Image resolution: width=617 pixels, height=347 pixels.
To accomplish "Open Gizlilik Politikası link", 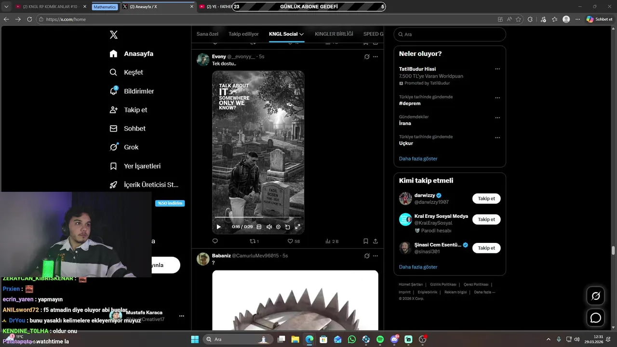I will click(x=443, y=284).
